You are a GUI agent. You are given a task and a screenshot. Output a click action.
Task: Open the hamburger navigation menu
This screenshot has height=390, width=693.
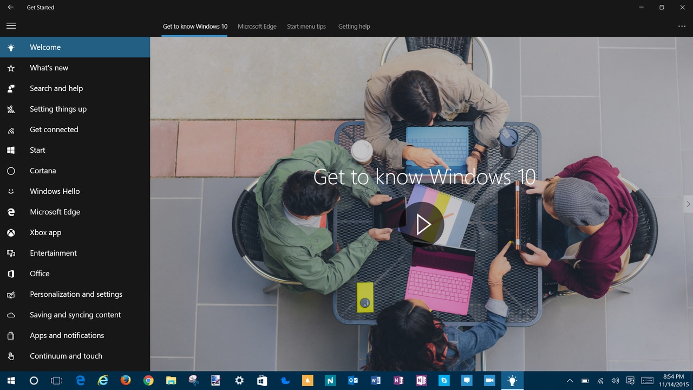pyautogui.click(x=11, y=26)
